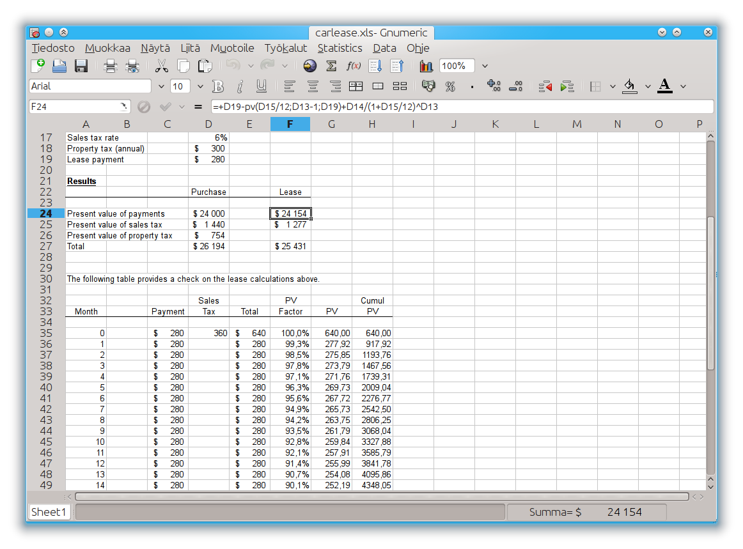This screenshot has width=743, height=549.
Task: Set cell background with fill bucket
Action: (629, 86)
